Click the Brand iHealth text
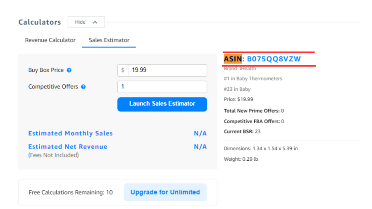372x209 pixels. 239,68
